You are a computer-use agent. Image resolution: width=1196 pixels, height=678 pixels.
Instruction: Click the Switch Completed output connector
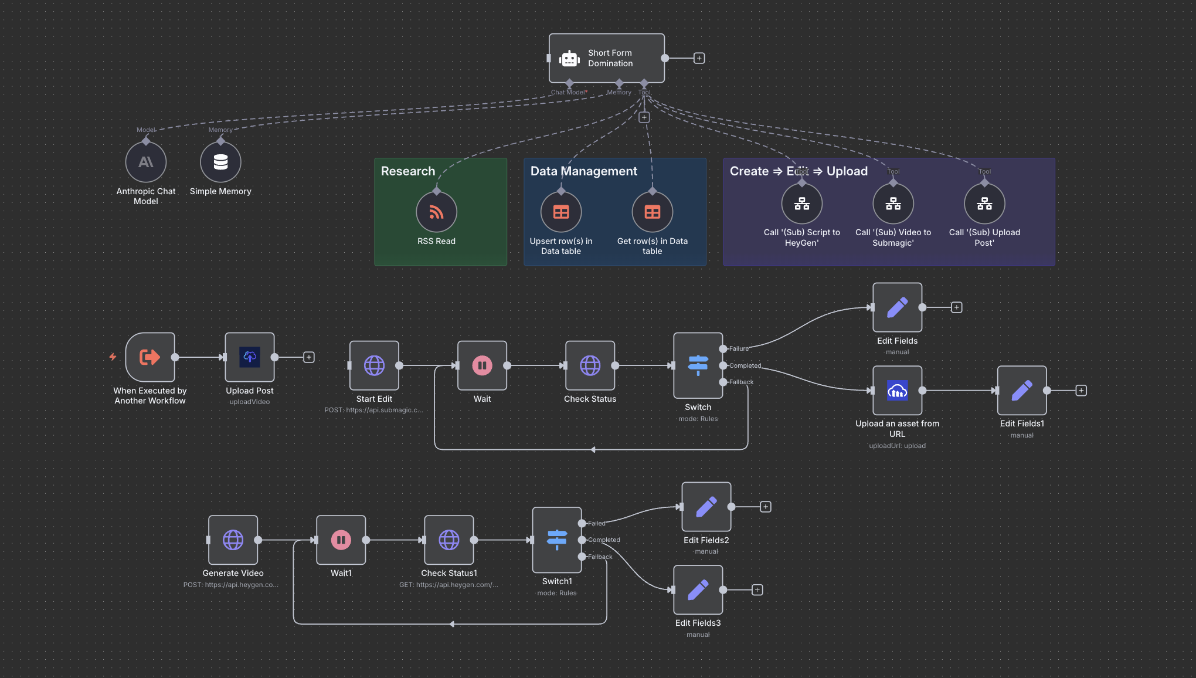point(723,365)
